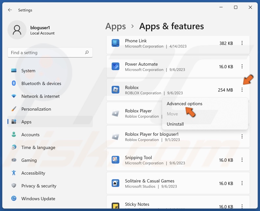
Task: Click the Phone Link 382 KB size
Action: (226, 43)
